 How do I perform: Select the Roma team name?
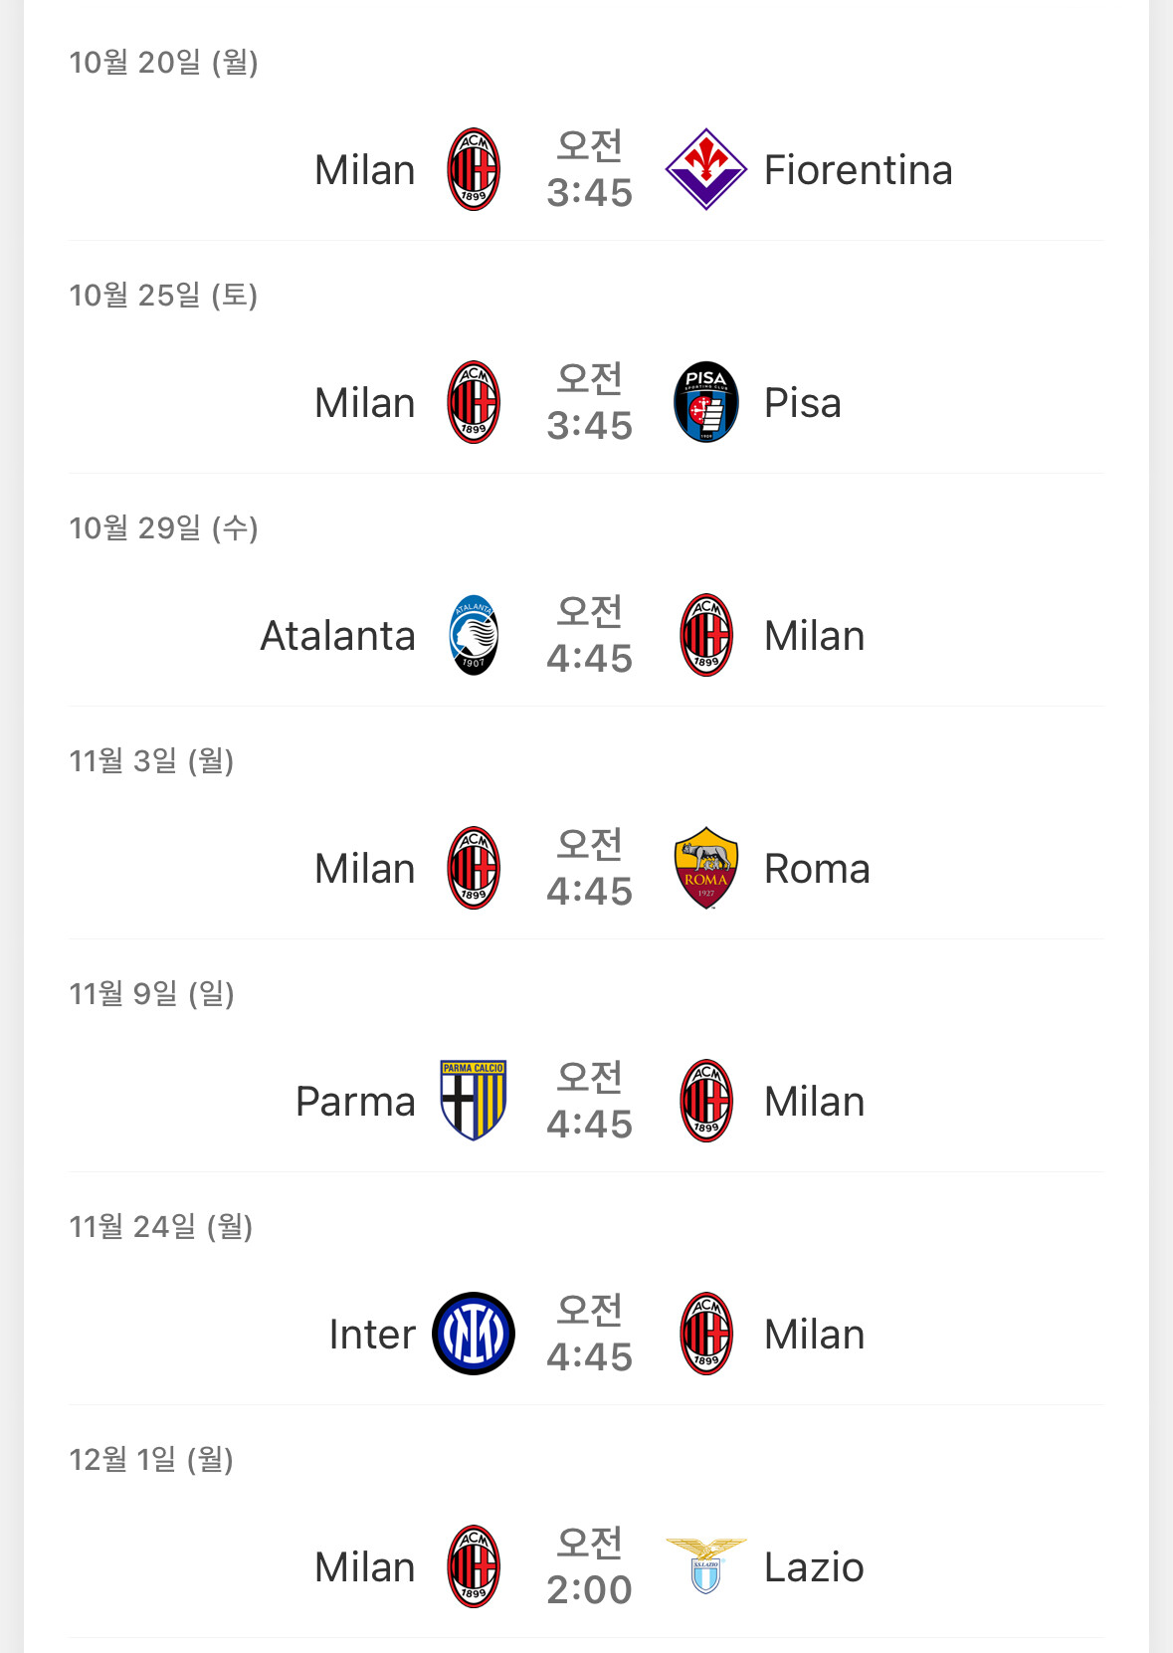tap(817, 869)
